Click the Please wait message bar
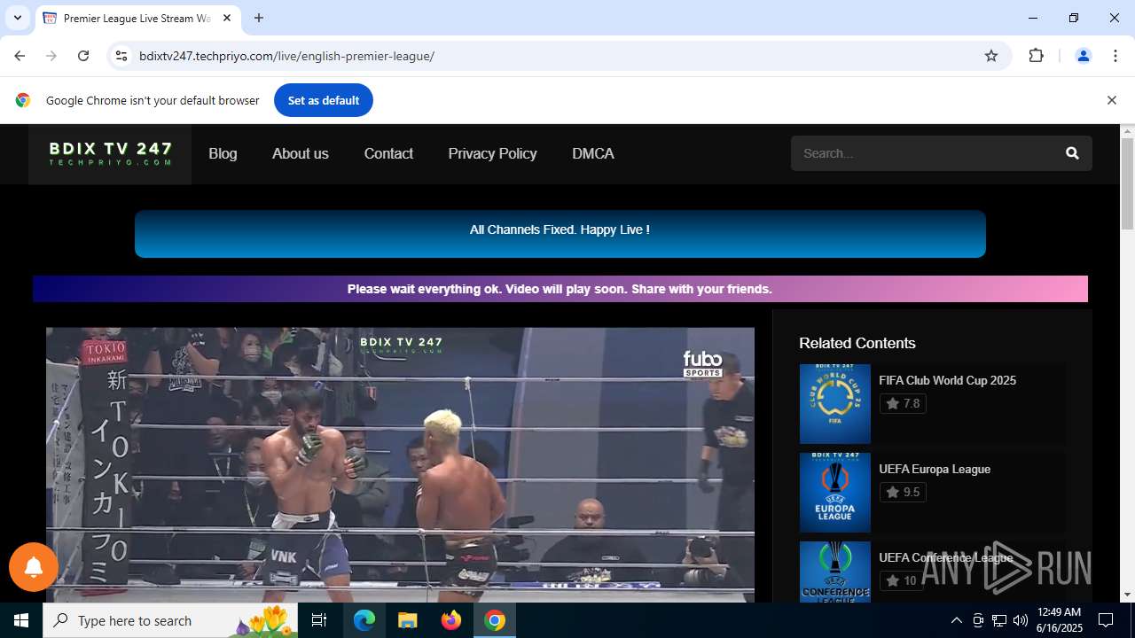The width and height of the screenshot is (1135, 638). point(560,289)
